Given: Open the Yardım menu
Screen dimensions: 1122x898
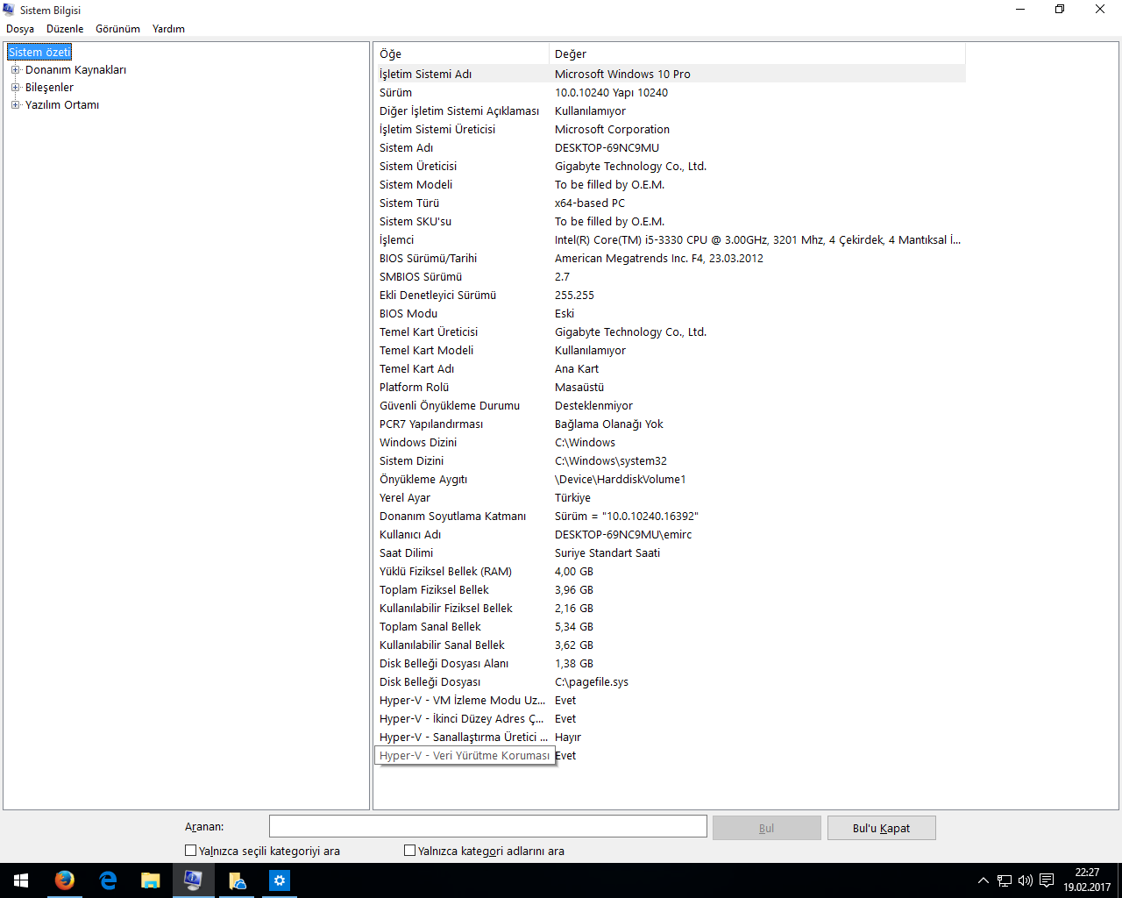Looking at the screenshot, I should 168,29.
